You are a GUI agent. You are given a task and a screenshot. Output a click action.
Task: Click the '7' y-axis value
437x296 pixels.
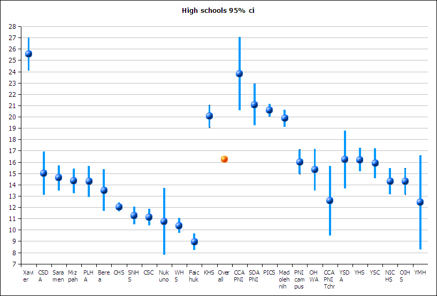pos(14,264)
